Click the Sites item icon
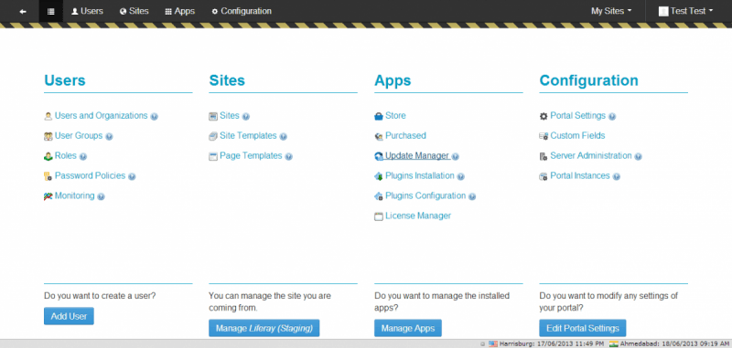Viewport: 732px width, 348px height. (x=213, y=117)
